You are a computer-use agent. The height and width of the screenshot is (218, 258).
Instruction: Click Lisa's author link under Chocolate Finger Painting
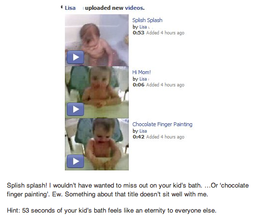[143, 131]
